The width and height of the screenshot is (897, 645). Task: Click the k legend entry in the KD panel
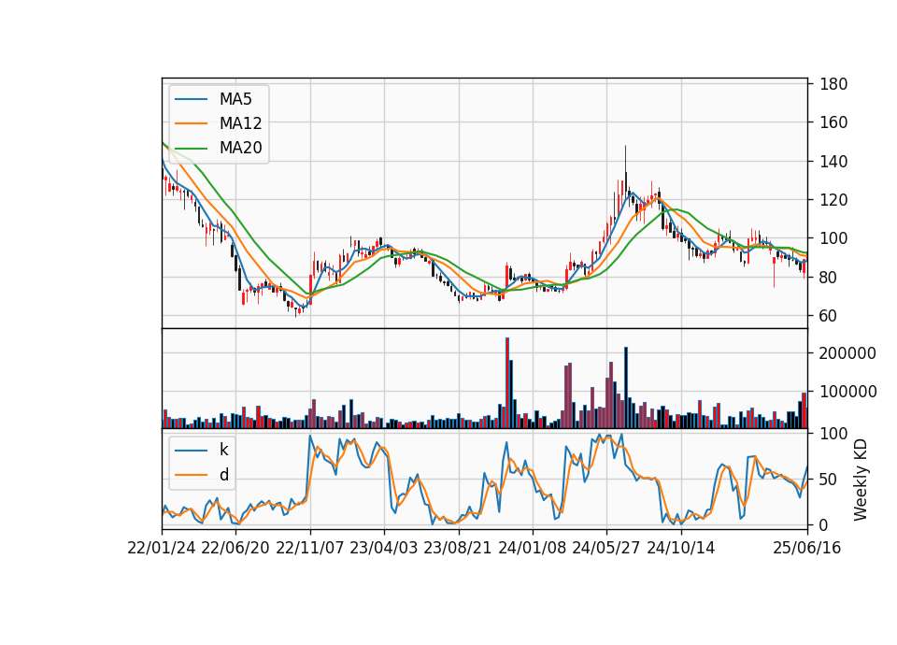coord(223,450)
